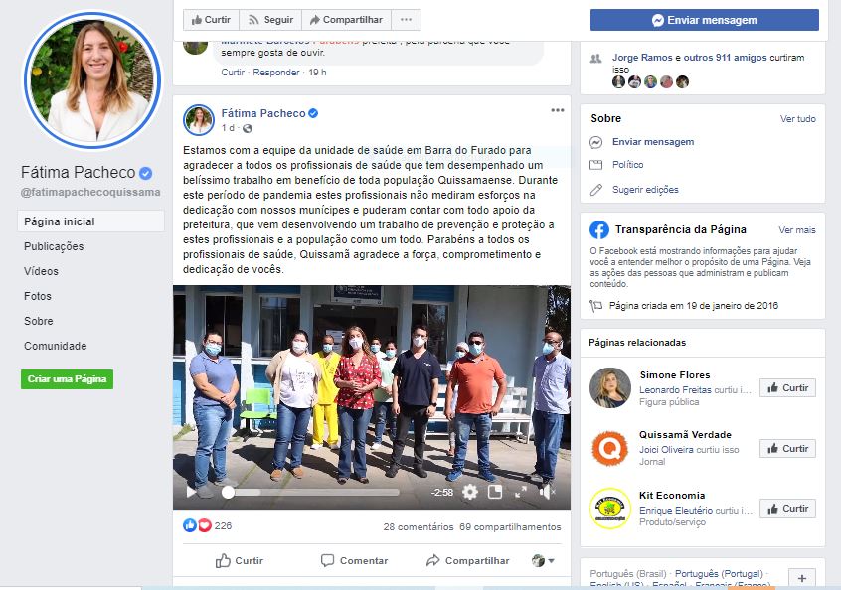Select Fotos in the left menu
This screenshot has height=590, width=841.
[x=38, y=296]
